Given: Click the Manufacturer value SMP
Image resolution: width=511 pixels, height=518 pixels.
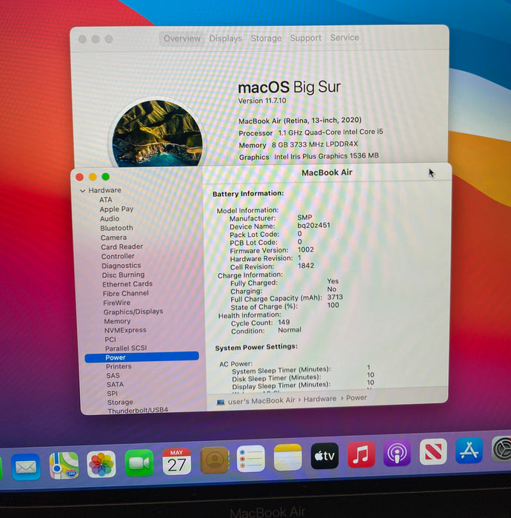Looking at the screenshot, I should click(305, 218).
